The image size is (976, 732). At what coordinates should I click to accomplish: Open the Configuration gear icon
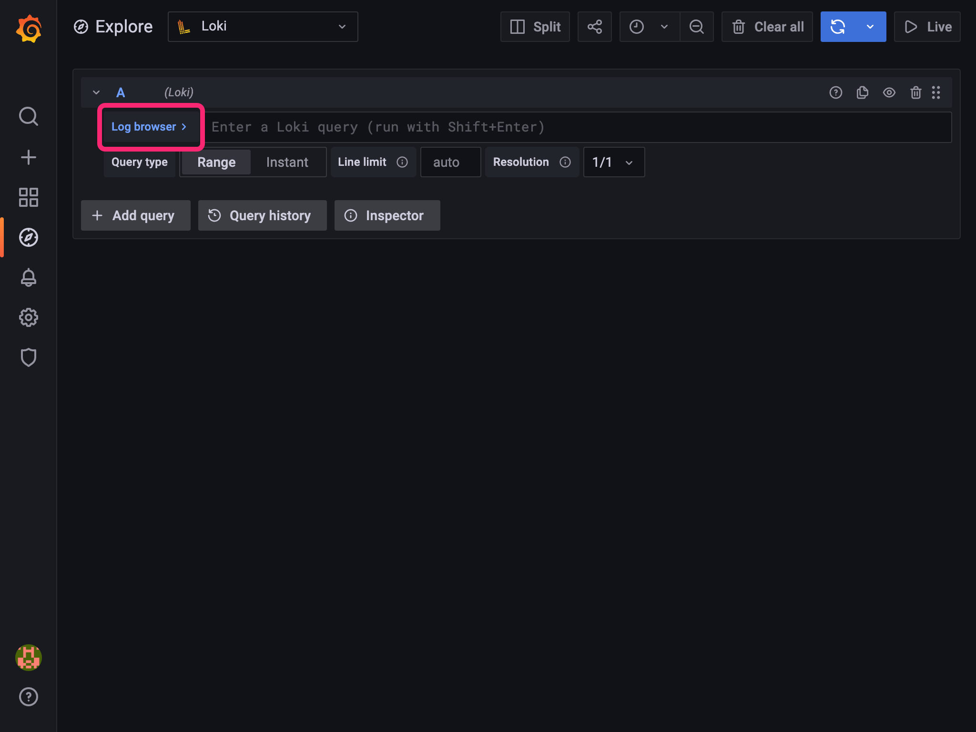click(29, 317)
